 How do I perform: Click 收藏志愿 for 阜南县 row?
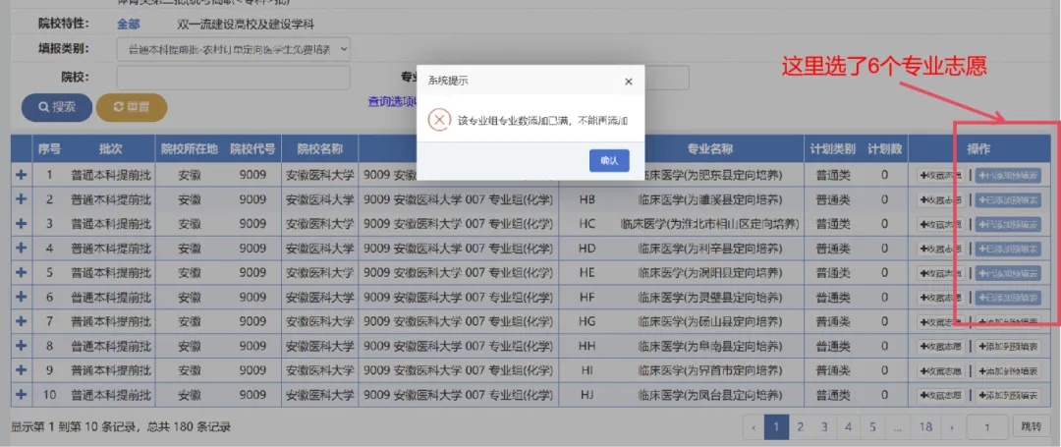coord(940,346)
